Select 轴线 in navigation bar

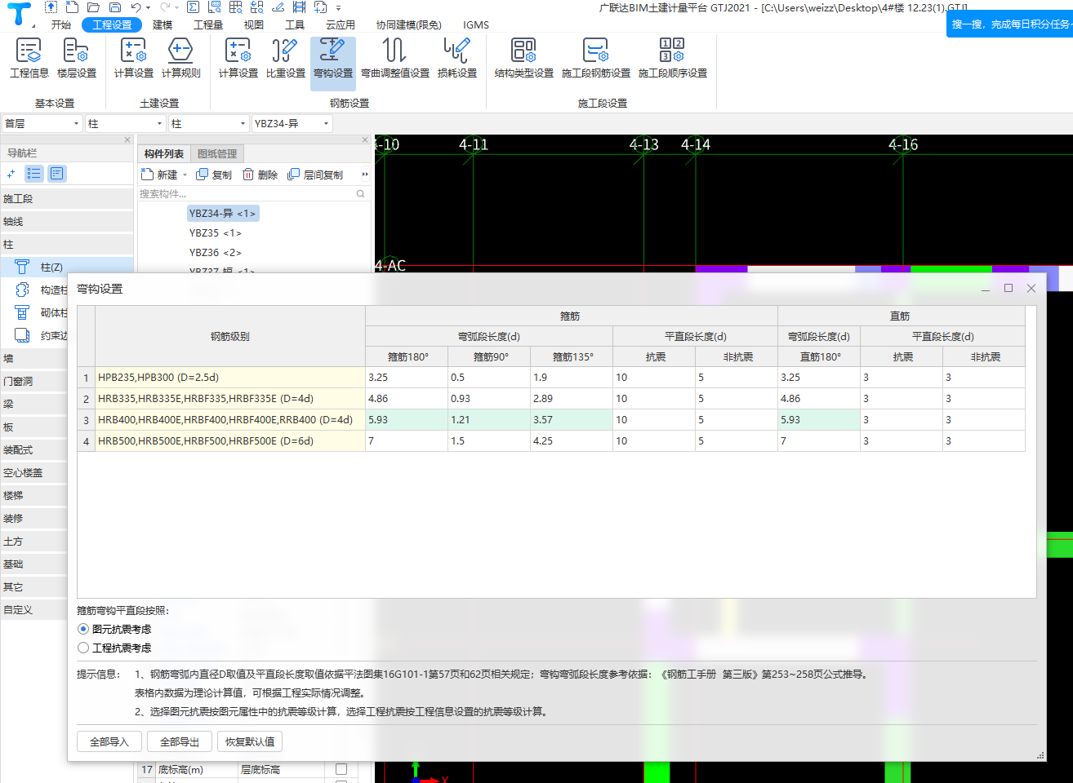66,222
